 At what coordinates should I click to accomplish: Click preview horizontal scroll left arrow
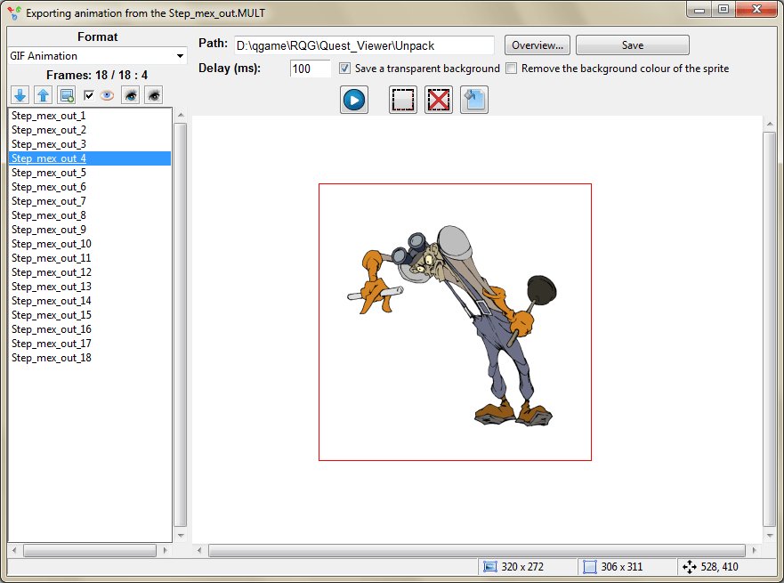(x=199, y=550)
